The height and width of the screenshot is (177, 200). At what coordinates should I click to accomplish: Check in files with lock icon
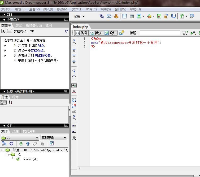pos(42,144)
